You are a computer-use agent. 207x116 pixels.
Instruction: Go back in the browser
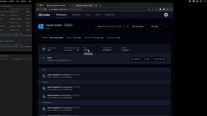click(38, 9)
